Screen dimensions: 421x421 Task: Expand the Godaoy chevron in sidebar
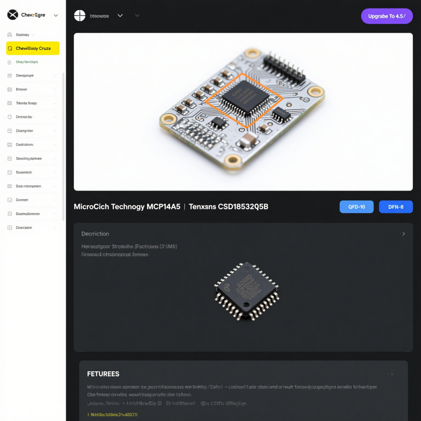pyautogui.click(x=33, y=35)
